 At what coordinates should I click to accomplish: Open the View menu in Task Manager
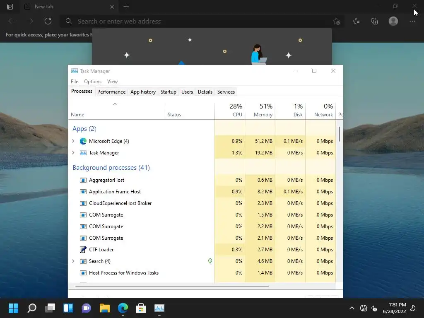112,82
